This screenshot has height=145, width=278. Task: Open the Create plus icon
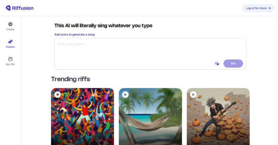10,24
